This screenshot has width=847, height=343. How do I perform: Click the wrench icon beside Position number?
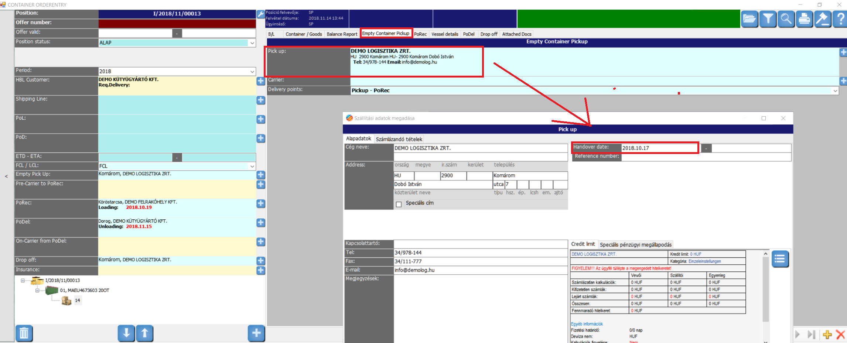(x=261, y=14)
